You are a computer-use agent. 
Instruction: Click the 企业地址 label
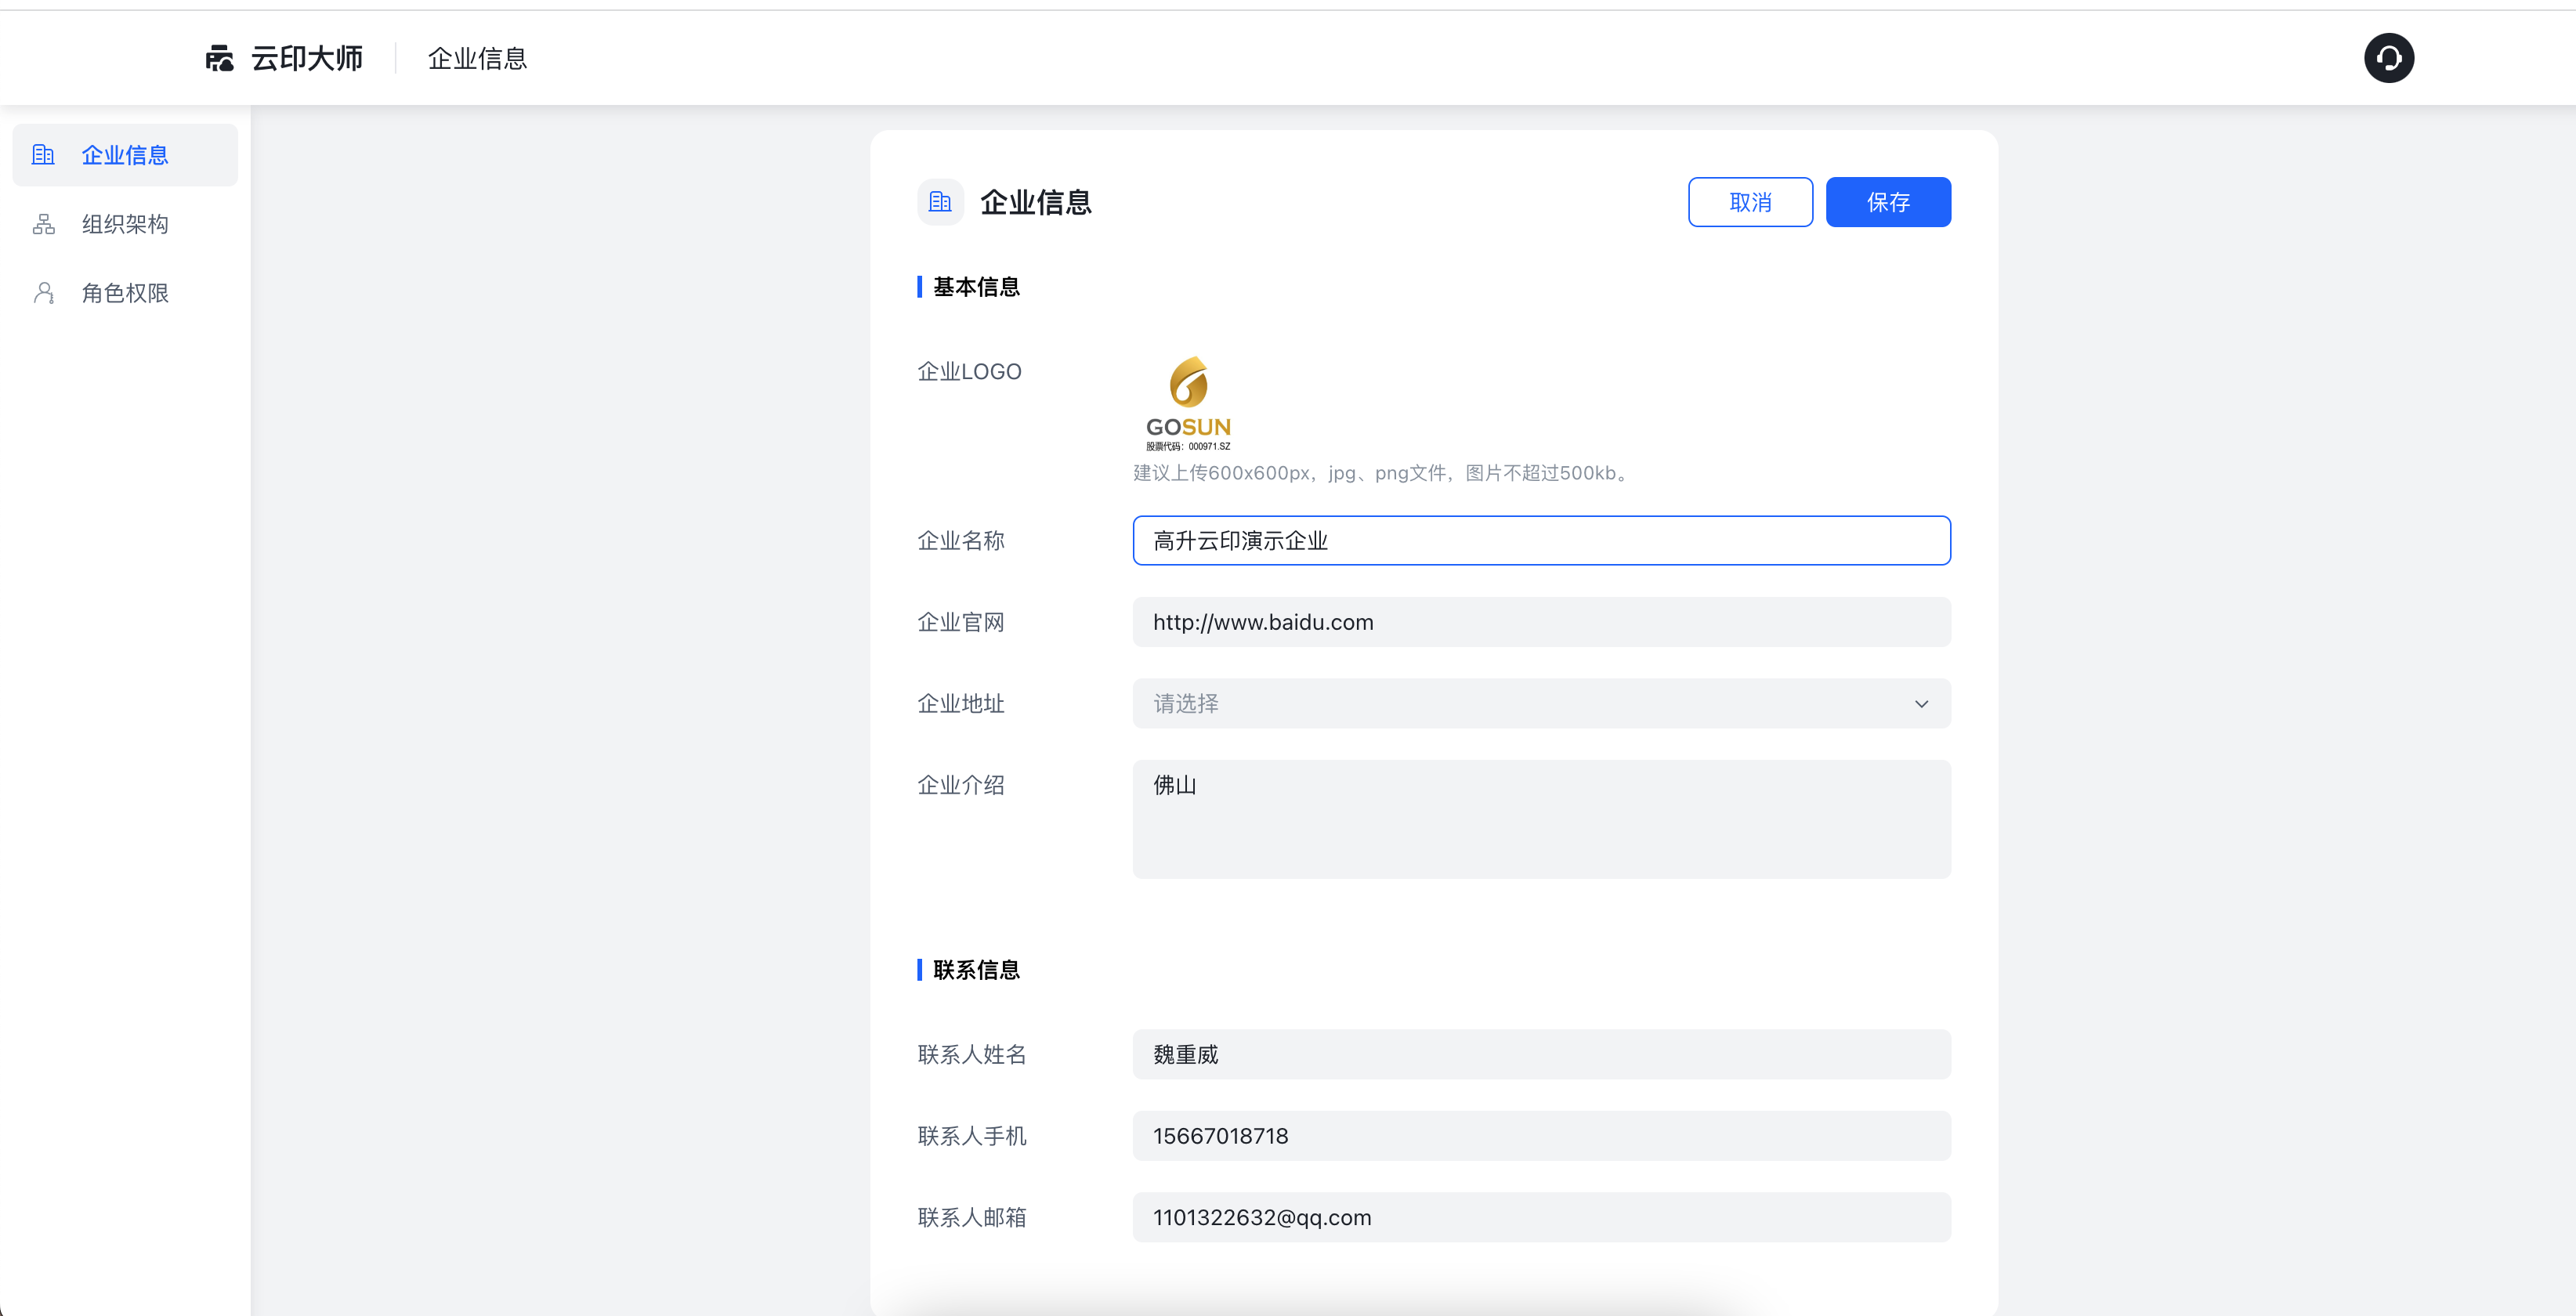point(961,704)
